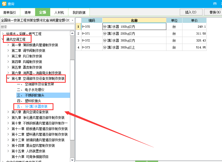Open the 我的数据 tab
Screen dimensions: 222x162
[79, 13]
